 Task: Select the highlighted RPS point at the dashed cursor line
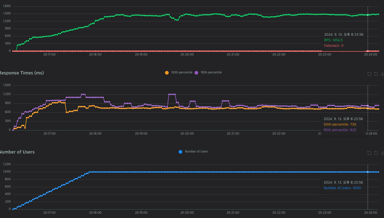pos(368,15)
